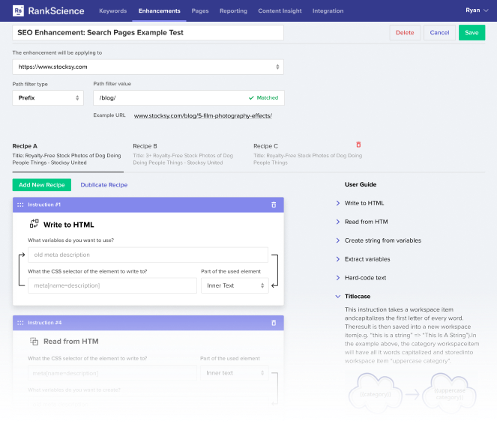The width and height of the screenshot is (497, 439).
Task: Click the Write to HTML instruction icon
Action: 34,223
